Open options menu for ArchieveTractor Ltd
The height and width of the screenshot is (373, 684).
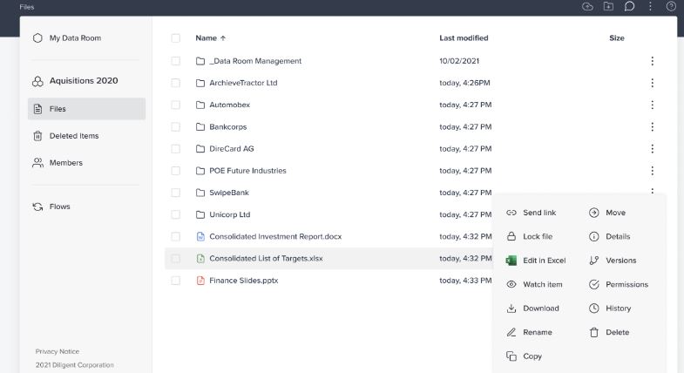pyautogui.click(x=652, y=83)
